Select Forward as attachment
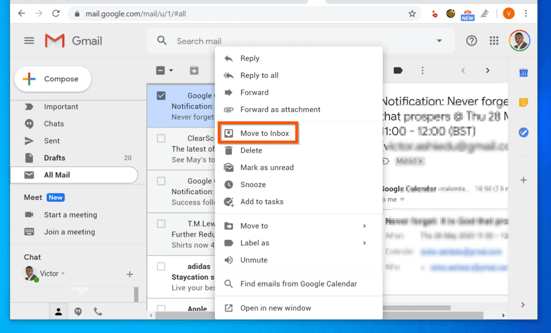Viewport: 551px width, 333px height. click(299, 110)
